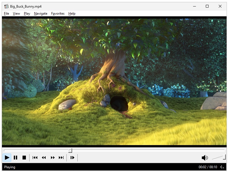
Task: Click the fast-forward (increase speed) icon
Action: coord(53,158)
